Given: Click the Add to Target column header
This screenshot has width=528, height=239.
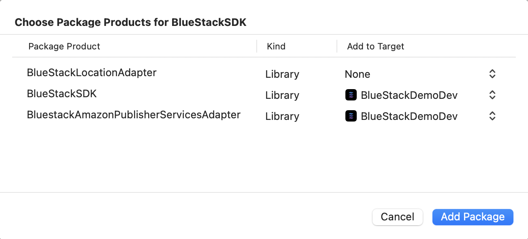Looking at the screenshot, I should point(375,46).
